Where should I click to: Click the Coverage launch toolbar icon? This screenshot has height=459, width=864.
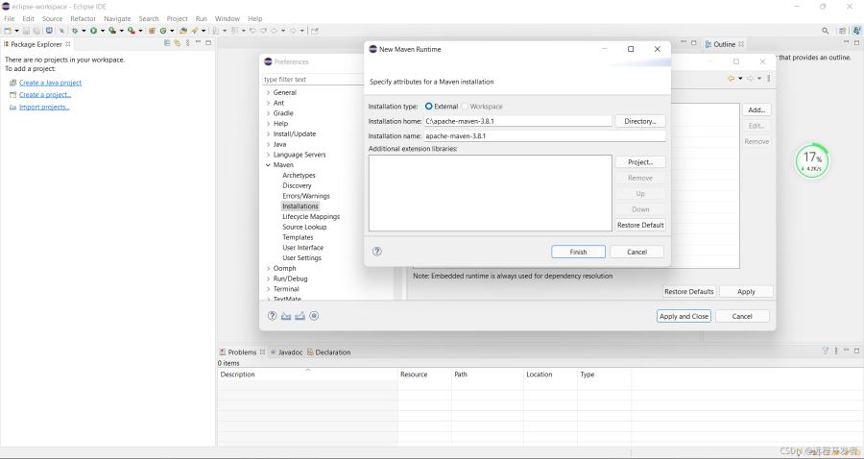[112, 31]
